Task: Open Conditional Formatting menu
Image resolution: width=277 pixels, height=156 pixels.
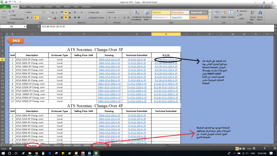Action: point(136,15)
